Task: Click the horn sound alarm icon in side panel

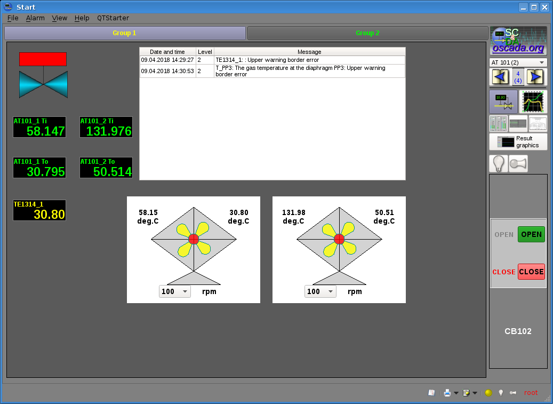Action: coord(518,164)
